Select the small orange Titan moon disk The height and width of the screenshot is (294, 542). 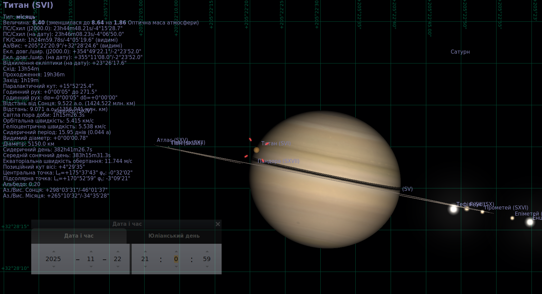257,150
